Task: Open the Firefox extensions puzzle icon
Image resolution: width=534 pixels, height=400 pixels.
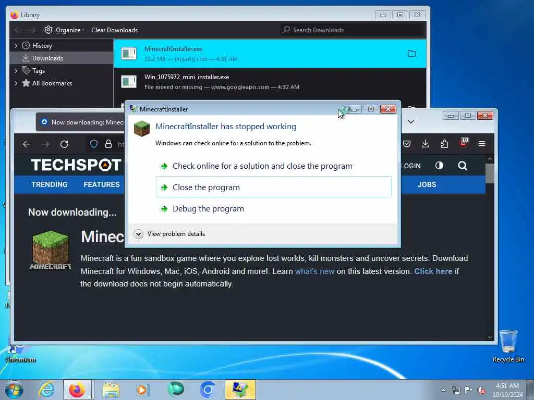Action: (444, 144)
